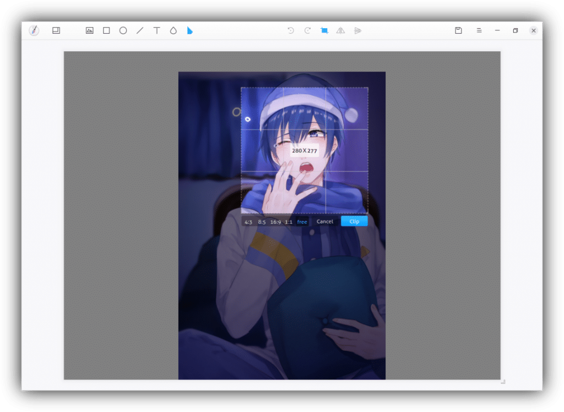Click the redo rotate-right arrow
This screenshot has height=412, width=564.
[307, 30]
